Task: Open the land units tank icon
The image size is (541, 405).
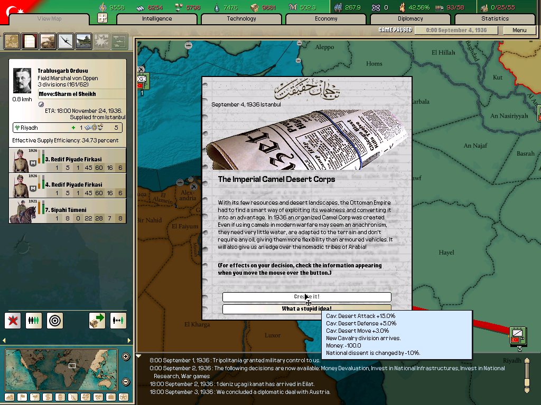Action: coord(48,41)
